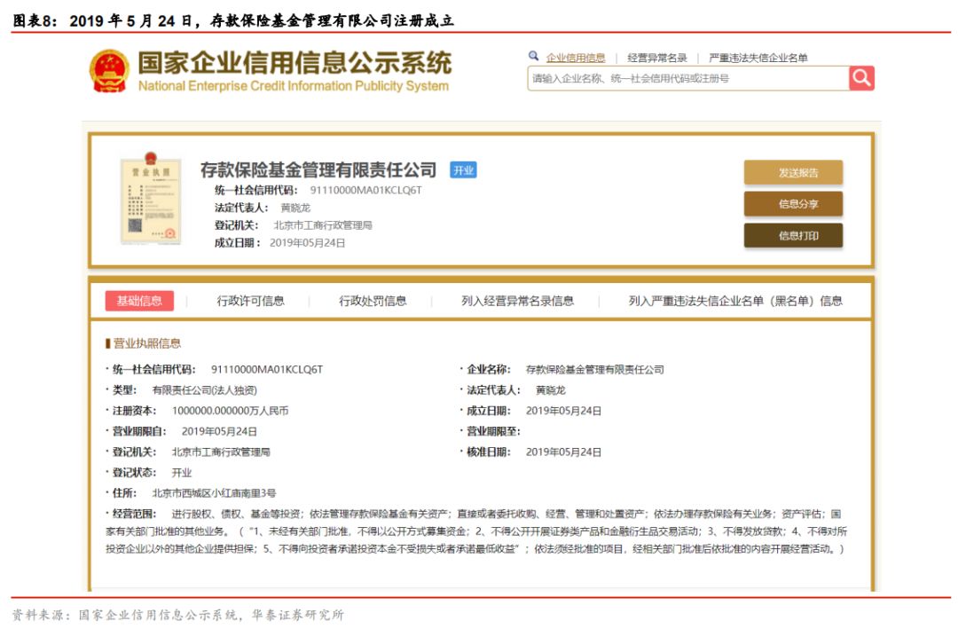Click the red search magnifier button
The image size is (958, 629).
point(861,78)
